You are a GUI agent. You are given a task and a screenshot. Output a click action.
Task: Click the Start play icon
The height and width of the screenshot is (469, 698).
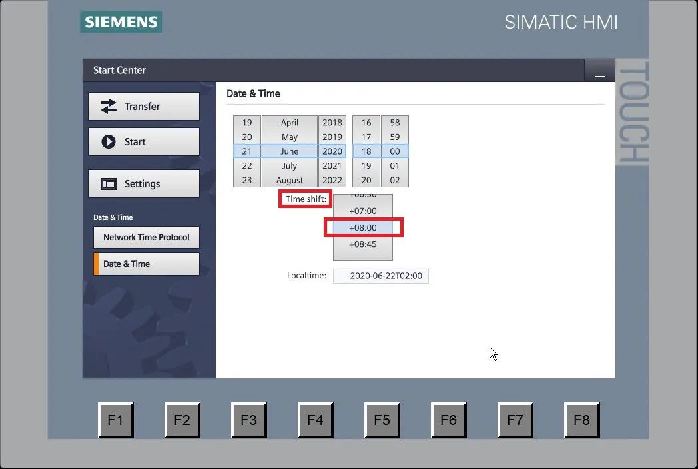tap(108, 142)
